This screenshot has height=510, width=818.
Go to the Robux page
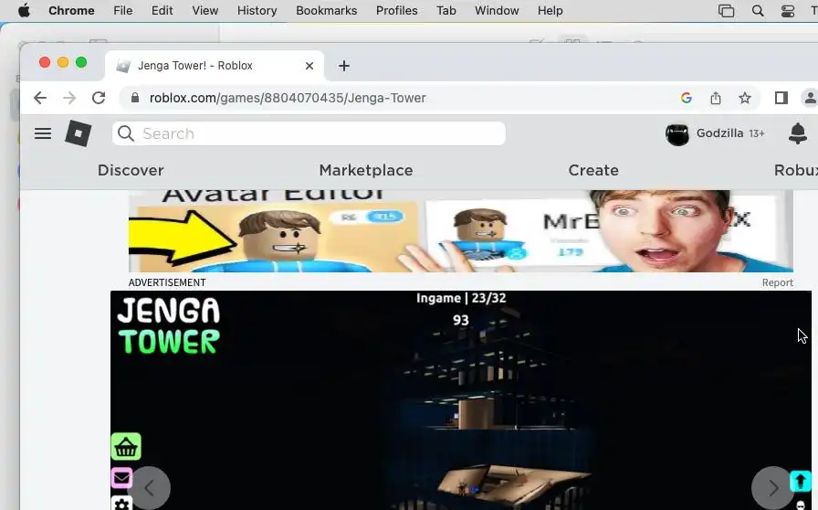coord(795,170)
